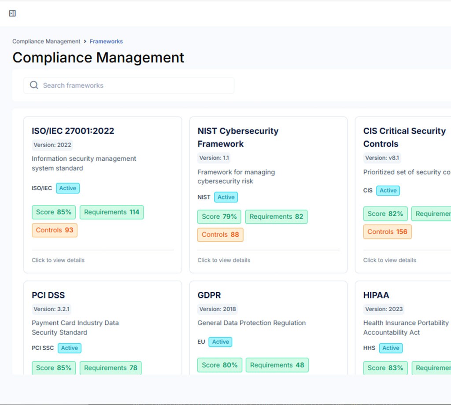Select the Requirements 114 badge

pos(111,212)
